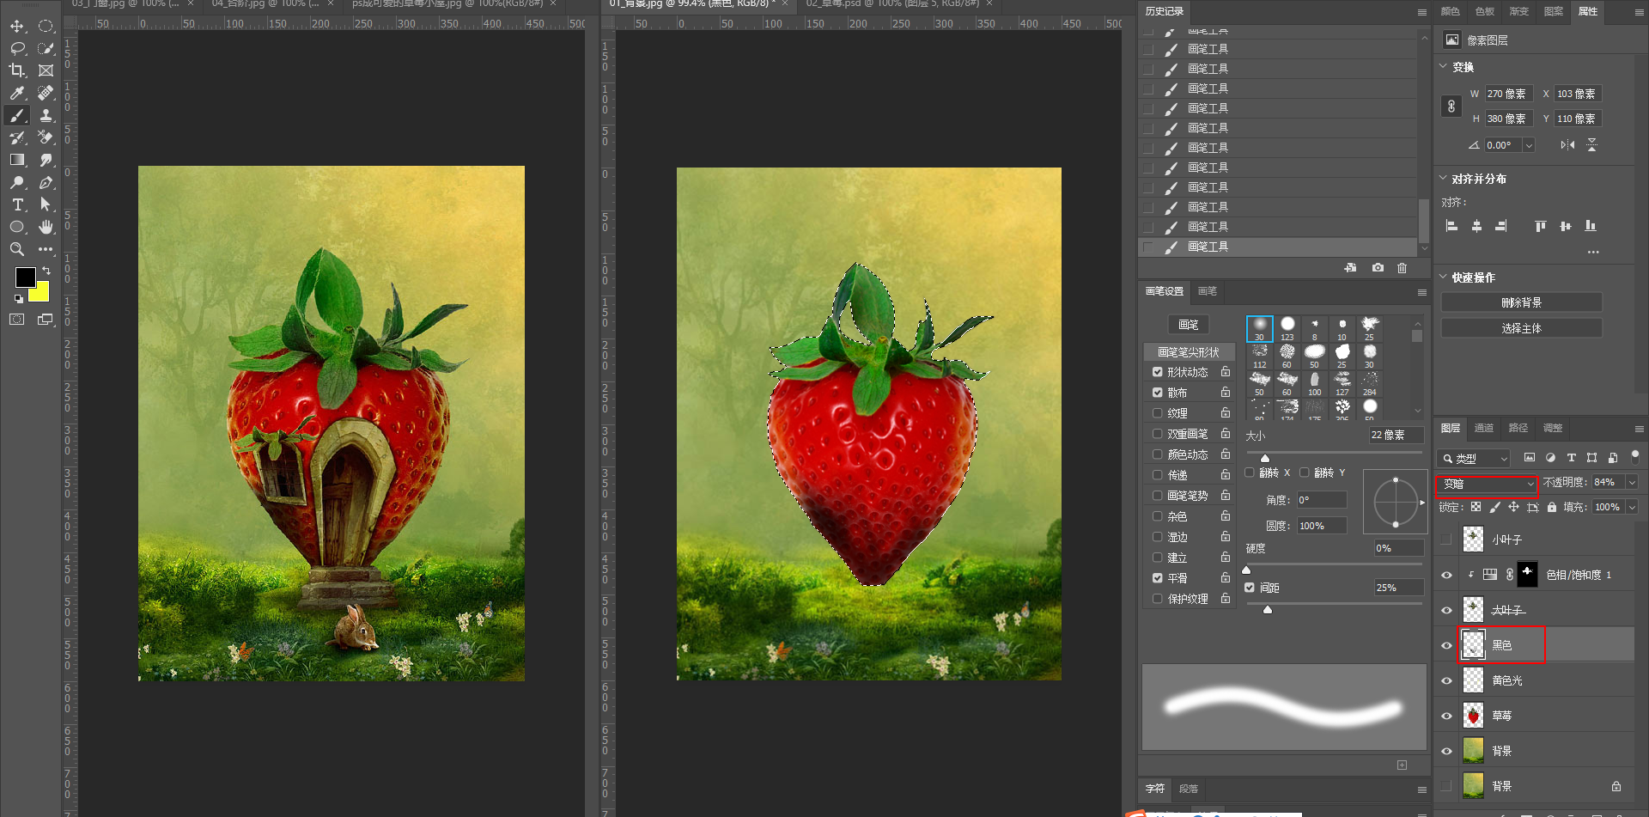
Task: Align left edges in Properties panel
Action: click(x=1452, y=226)
